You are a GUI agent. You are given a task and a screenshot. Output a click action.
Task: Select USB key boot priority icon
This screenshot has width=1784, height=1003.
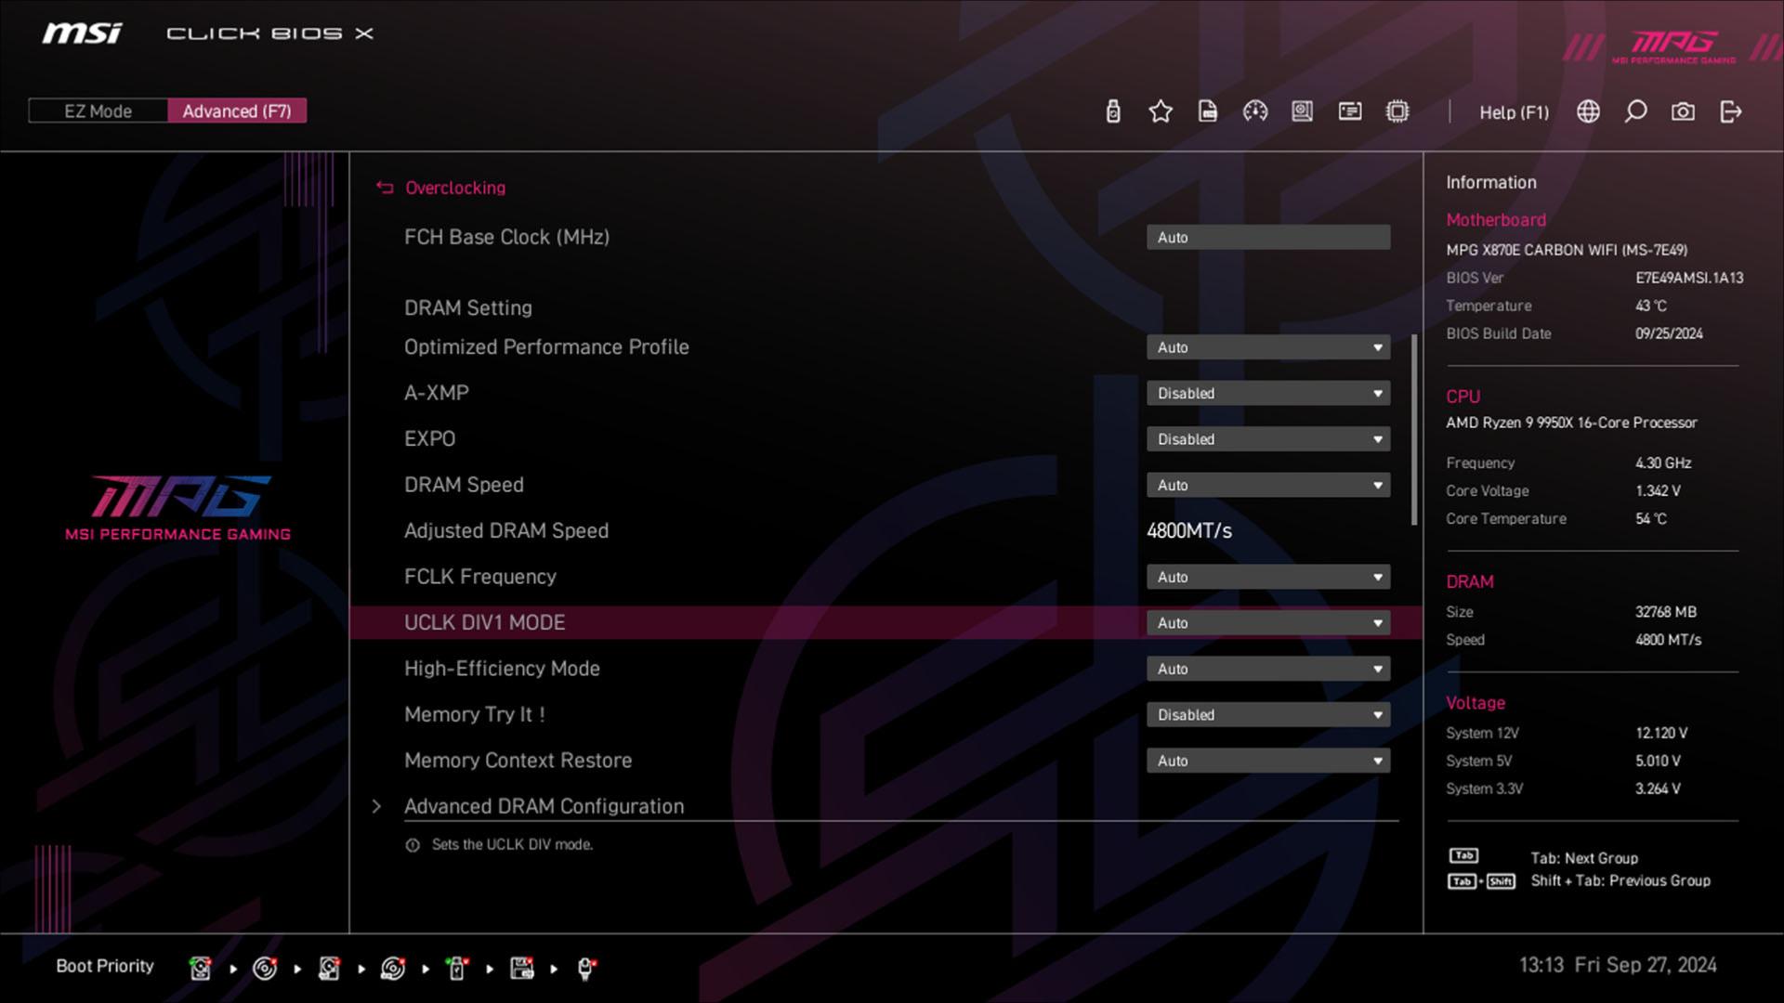click(457, 969)
